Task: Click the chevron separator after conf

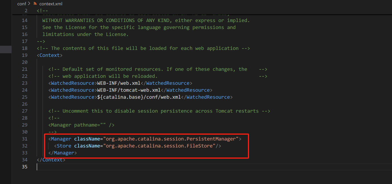Action: pyautogui.click(x=29, y=4)
